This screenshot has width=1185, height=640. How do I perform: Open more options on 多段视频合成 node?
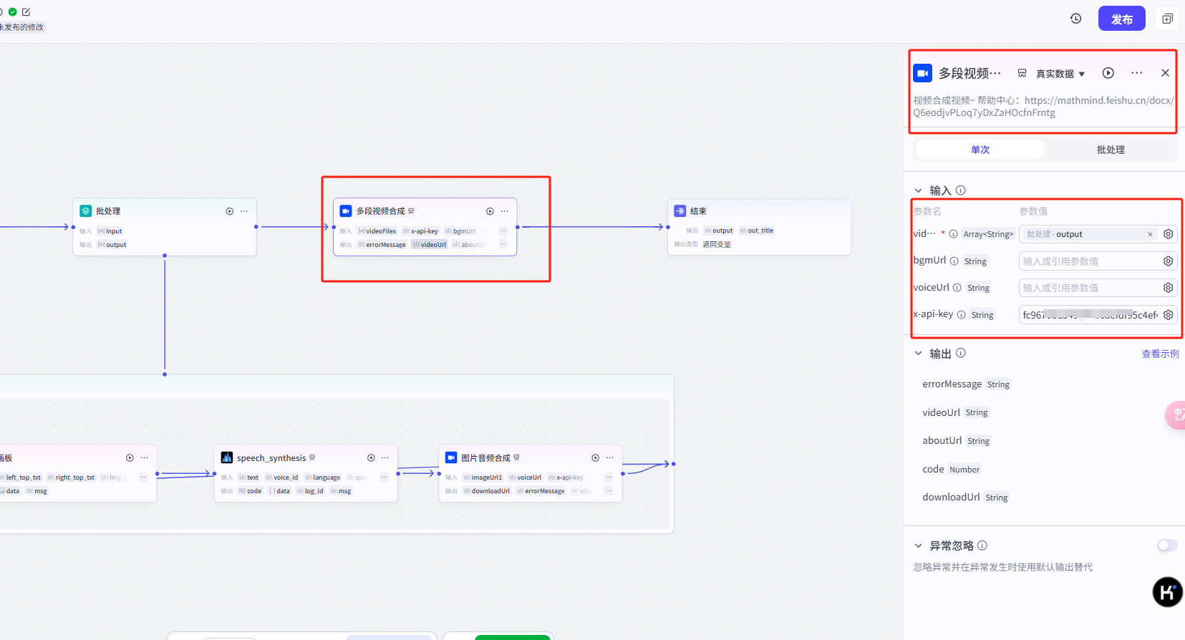coord(505,211)
